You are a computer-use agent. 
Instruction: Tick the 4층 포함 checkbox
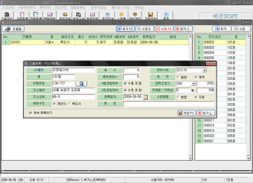point(125,83)
